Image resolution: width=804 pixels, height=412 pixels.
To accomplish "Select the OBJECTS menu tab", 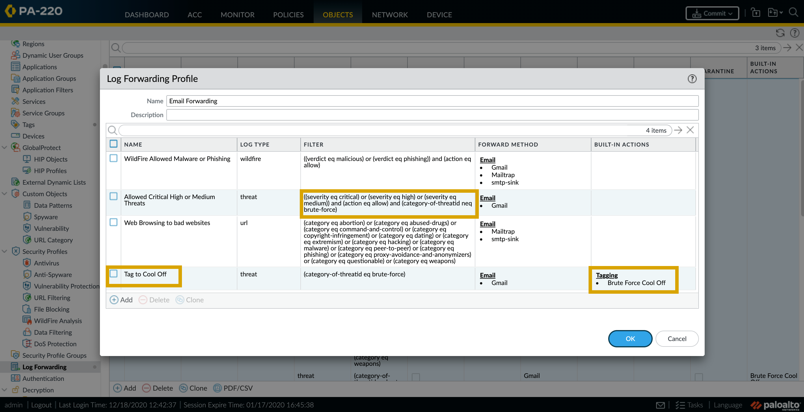I will (x=338, y=15).
